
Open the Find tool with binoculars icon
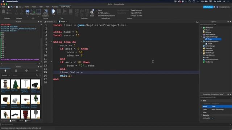(x=28, y=12)
